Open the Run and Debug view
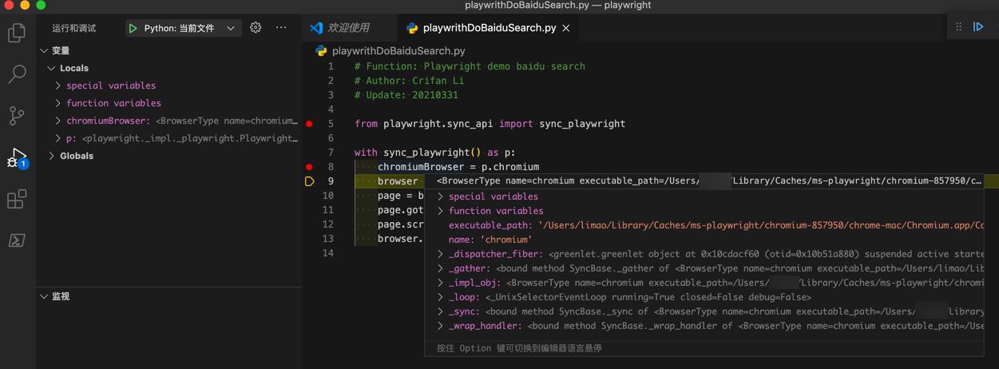 (17, 157)
